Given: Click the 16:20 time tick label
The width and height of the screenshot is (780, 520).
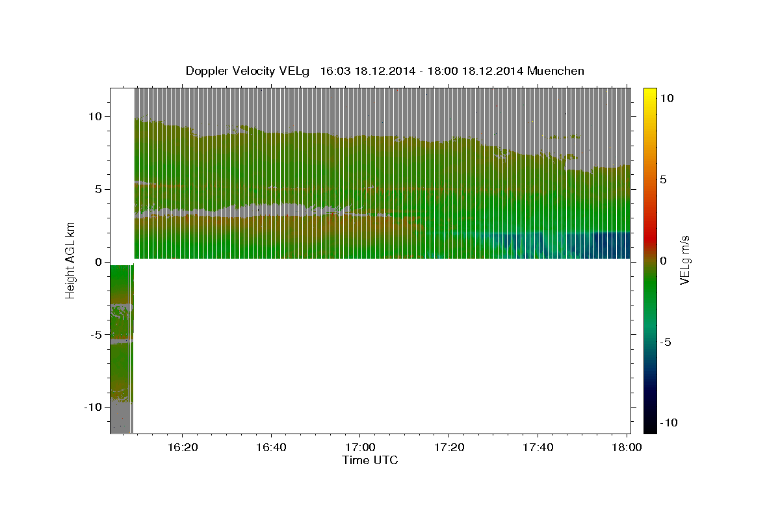Looking at the screenshot, I should pyautogui.click(x=182, y=448).
